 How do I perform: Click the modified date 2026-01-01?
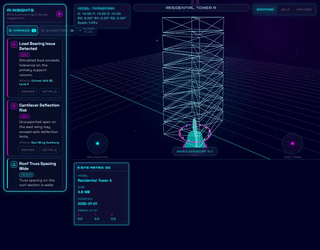point(87,204)
